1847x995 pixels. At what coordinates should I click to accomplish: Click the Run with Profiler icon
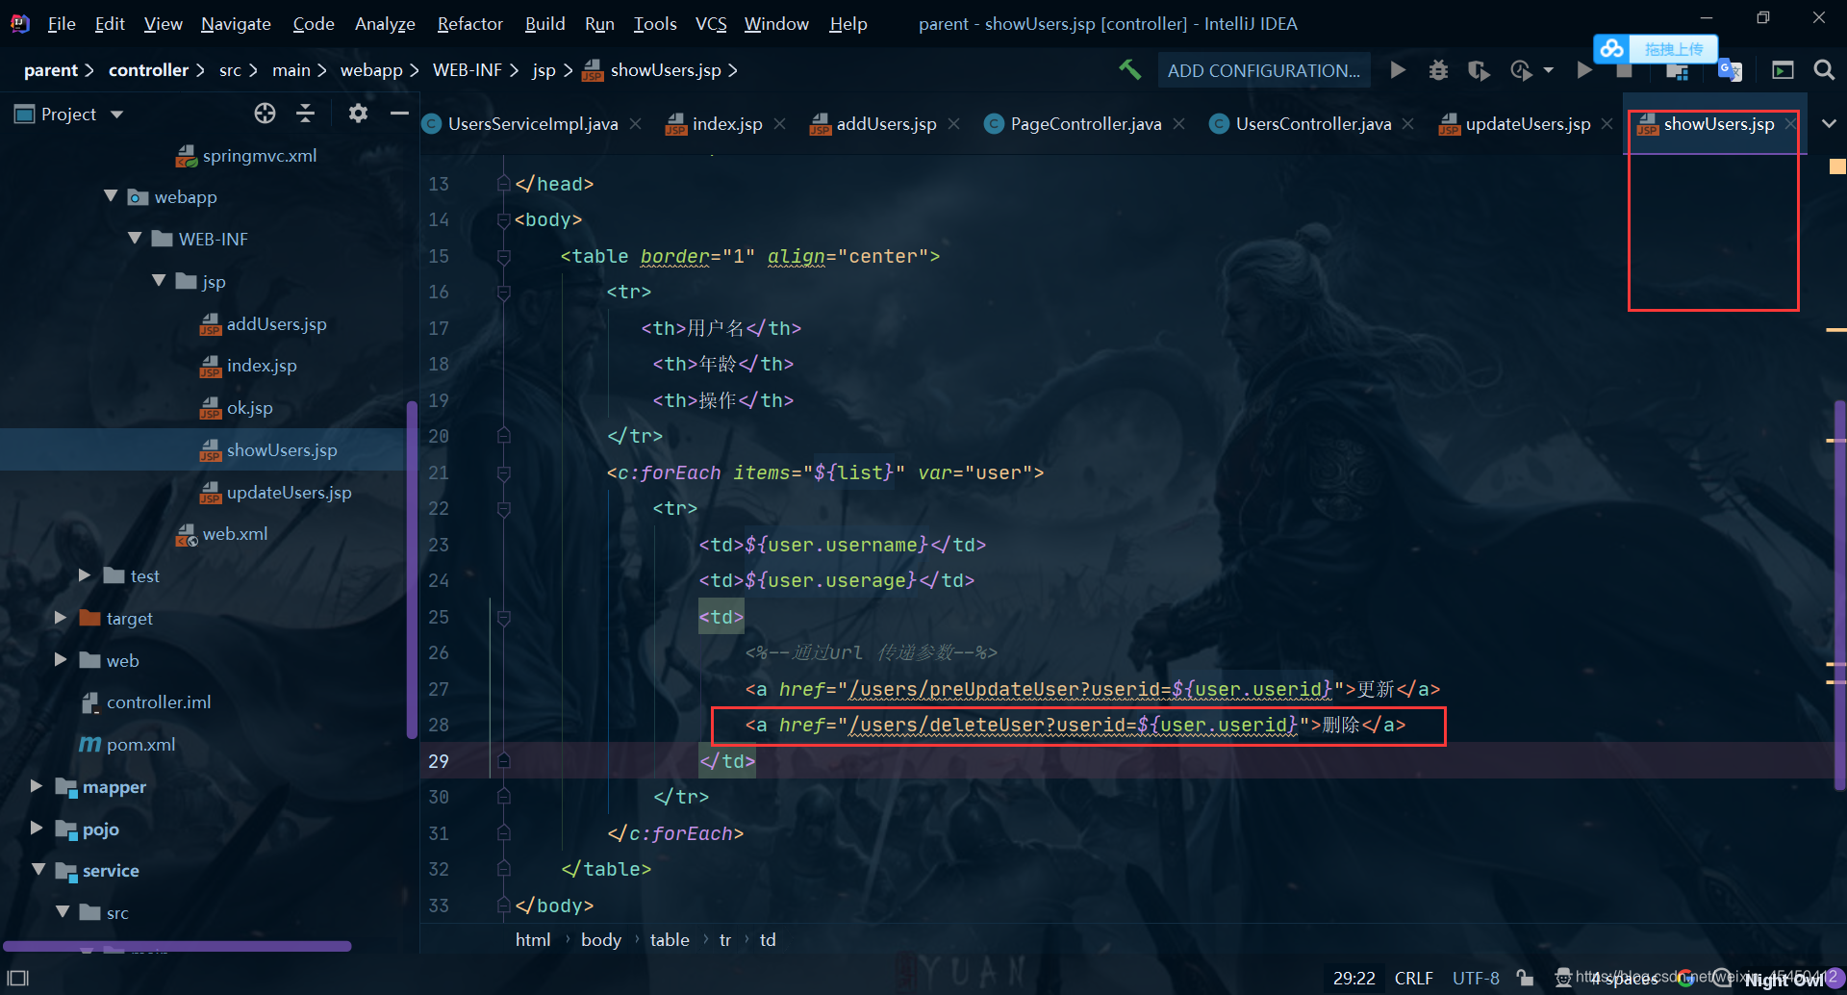[1521, 70]
